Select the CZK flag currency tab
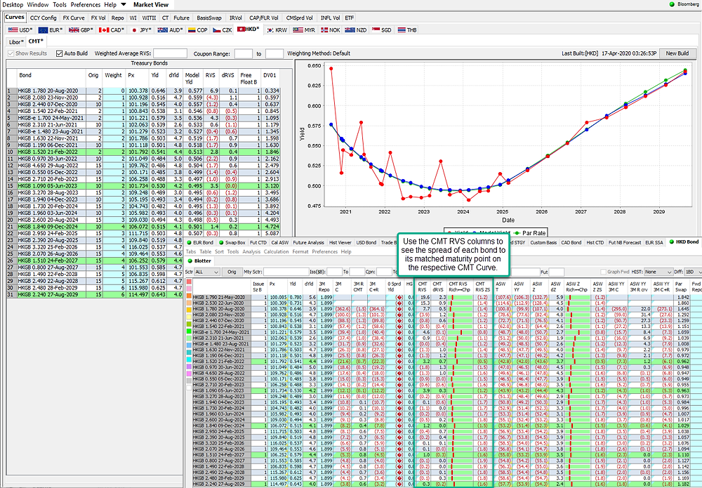702x488 pixels. tap(222, 30)
